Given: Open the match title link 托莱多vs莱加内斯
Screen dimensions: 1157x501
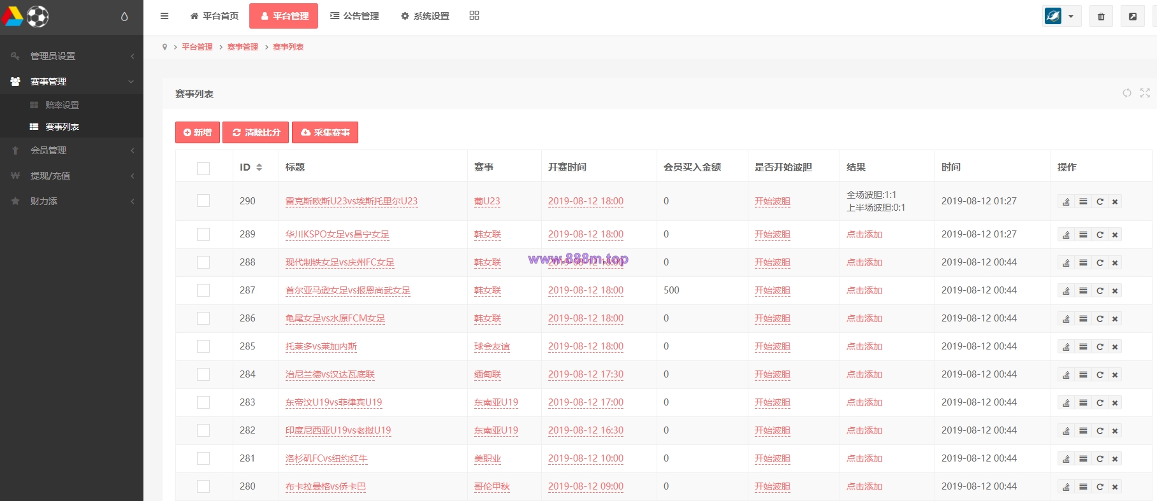Looking at the screenshot, I should (x=321, y=346).
